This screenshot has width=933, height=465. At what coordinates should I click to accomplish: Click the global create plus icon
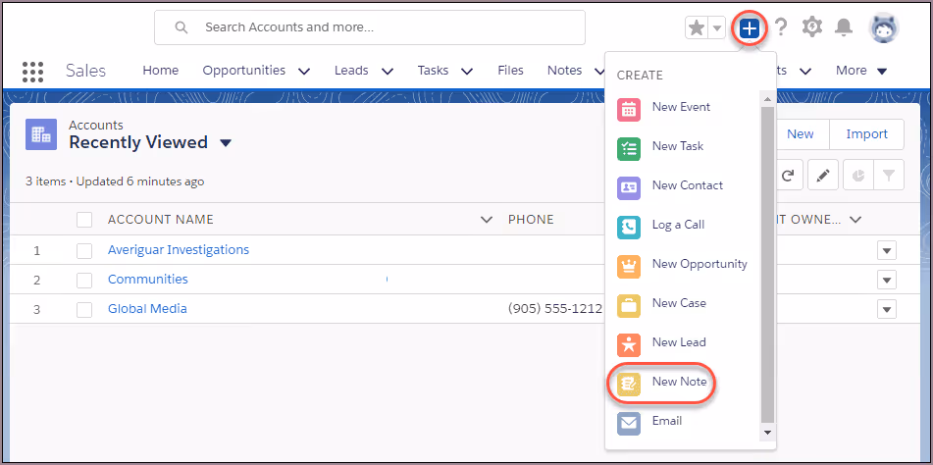pyautogui.click(x=750, y=27)
